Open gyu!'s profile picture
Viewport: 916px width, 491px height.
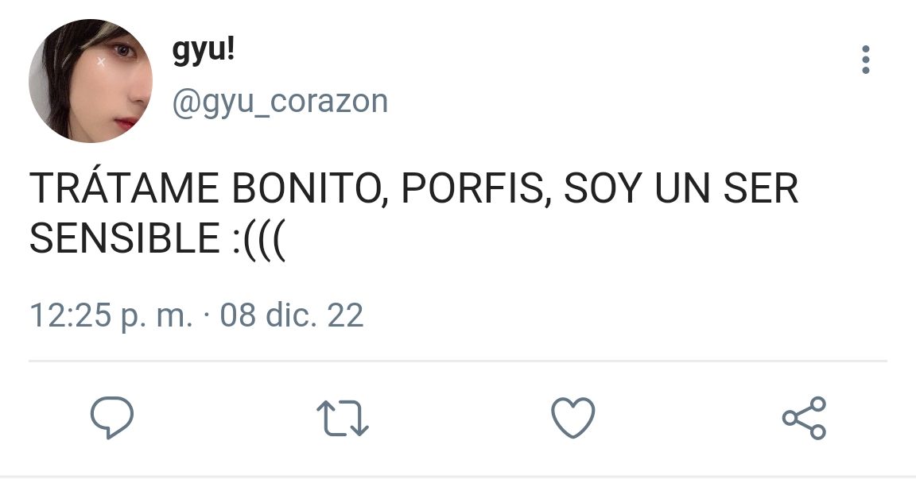91,80
